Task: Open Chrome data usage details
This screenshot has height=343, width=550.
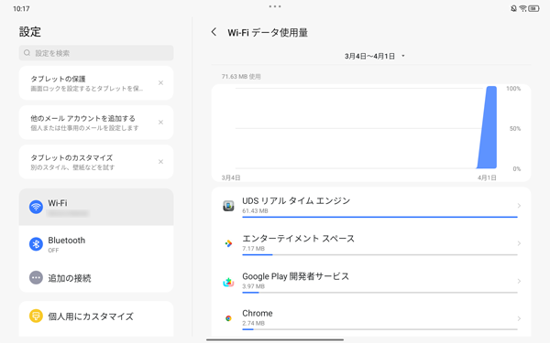Action: (371, 318)
